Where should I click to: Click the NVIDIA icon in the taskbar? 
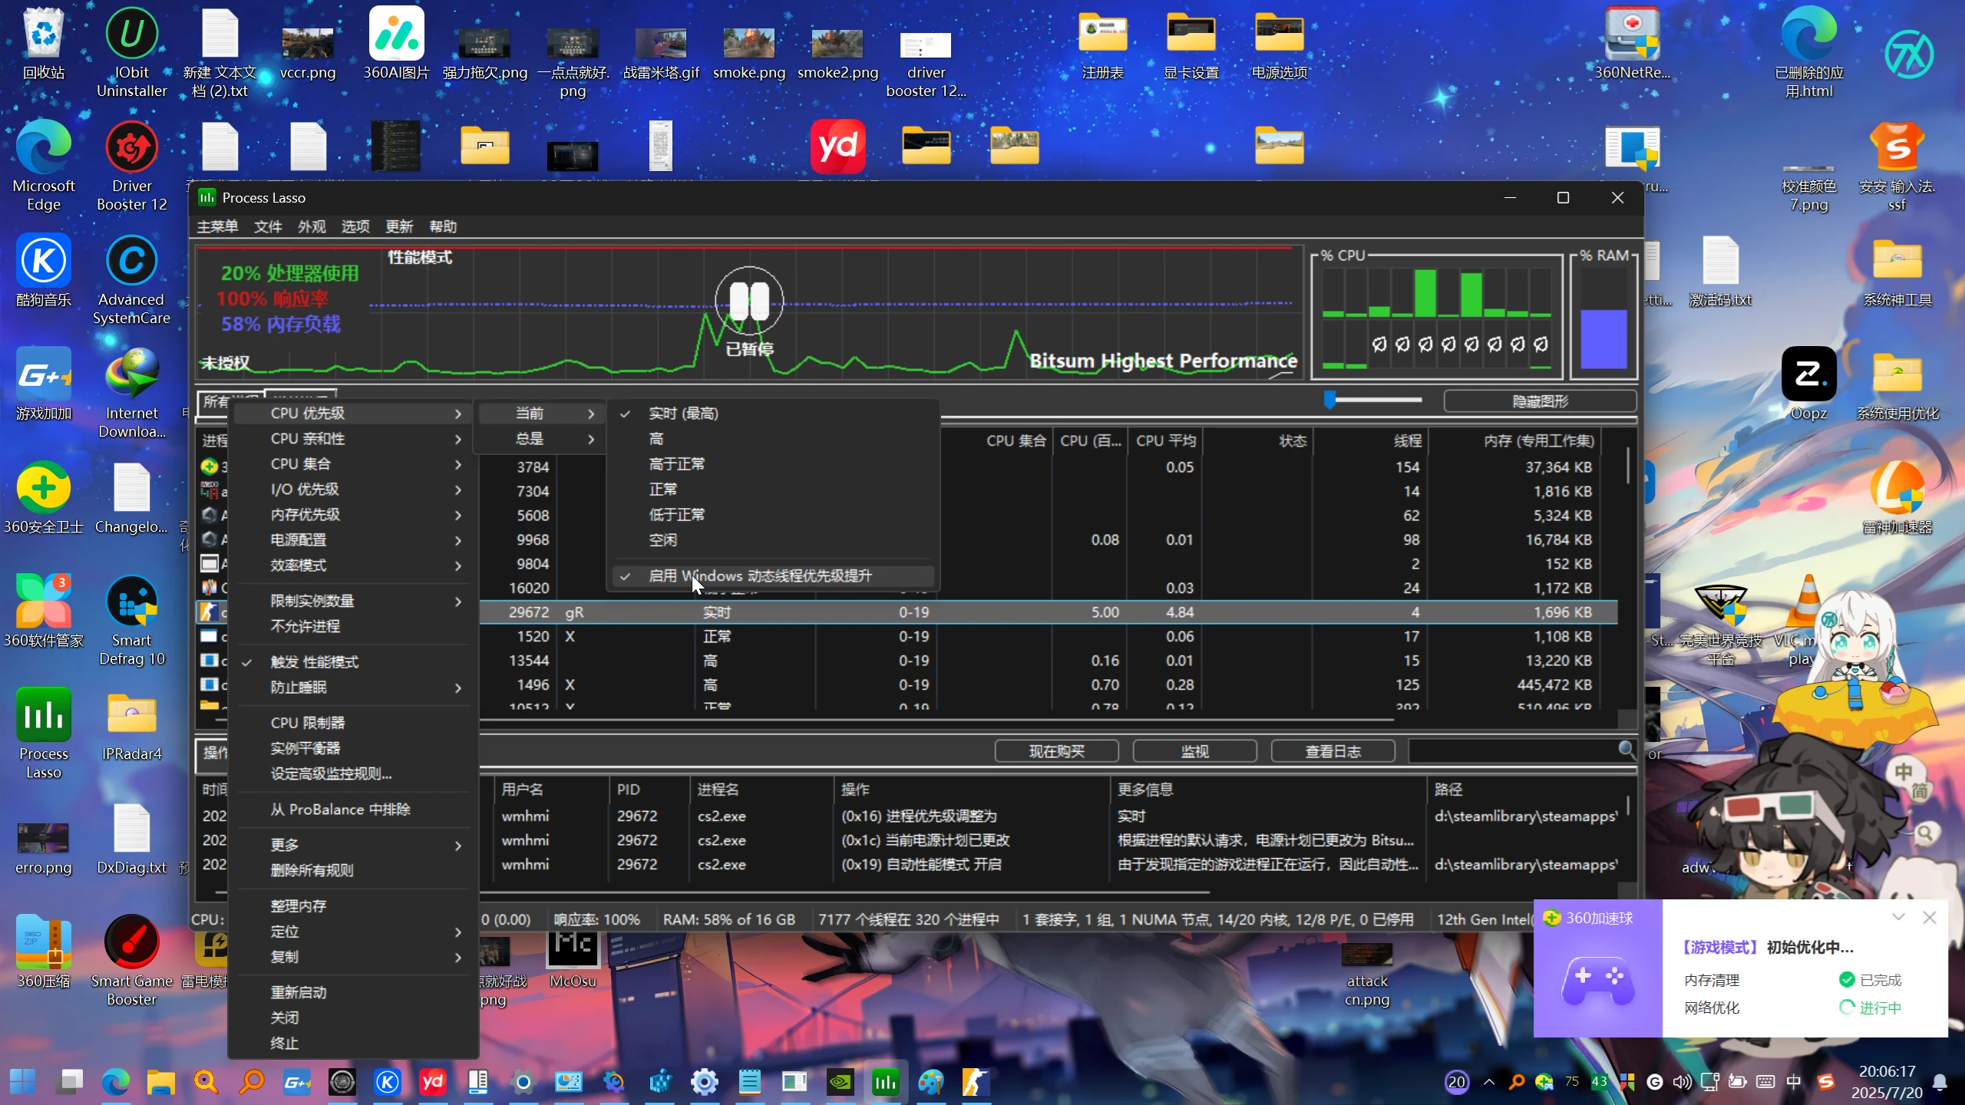840,1083
